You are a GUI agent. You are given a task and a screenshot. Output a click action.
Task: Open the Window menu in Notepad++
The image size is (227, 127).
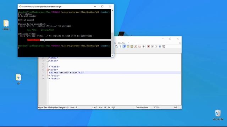[121, 43]
